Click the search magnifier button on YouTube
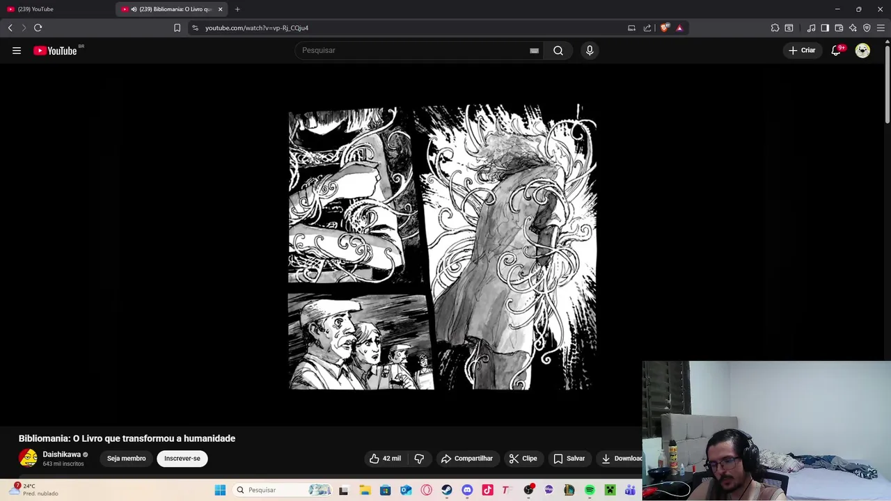The image size is (891, 501). coord(558,50)
